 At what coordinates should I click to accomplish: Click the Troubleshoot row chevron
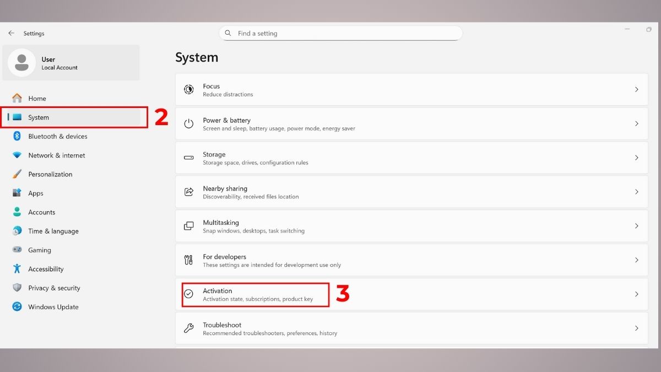point(637,328)
